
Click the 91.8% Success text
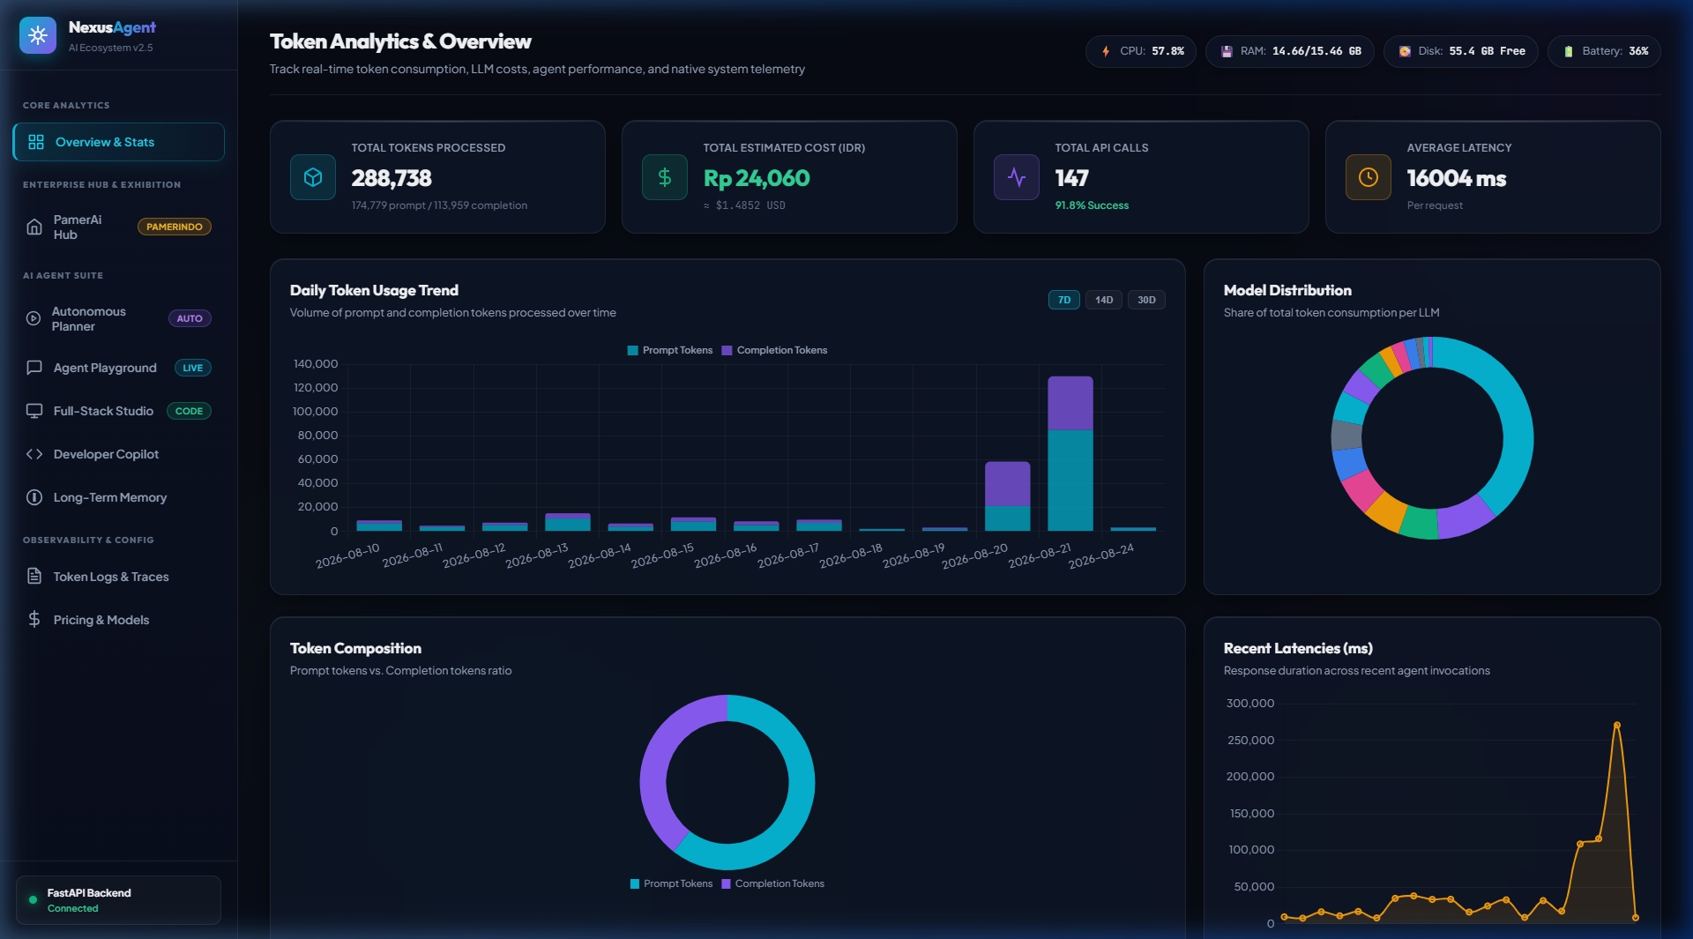click(x=1092, y=205)
